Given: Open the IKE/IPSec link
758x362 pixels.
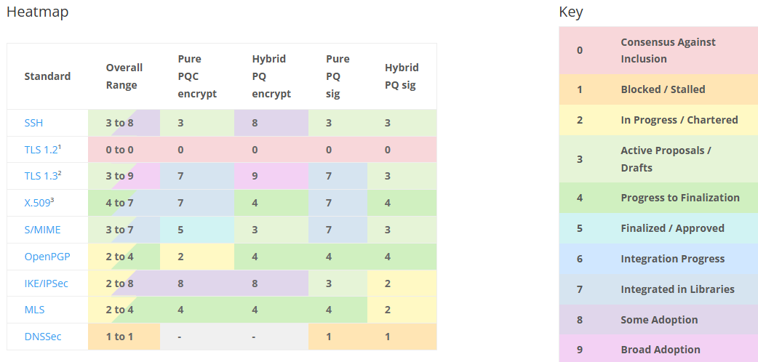Looking at the screenshot, I should point(46,283).
